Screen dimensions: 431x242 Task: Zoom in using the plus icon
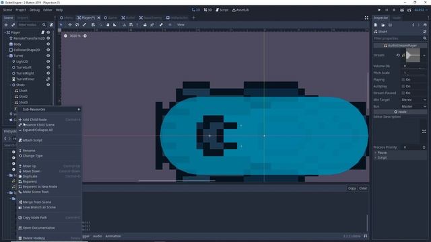point(85,36)
